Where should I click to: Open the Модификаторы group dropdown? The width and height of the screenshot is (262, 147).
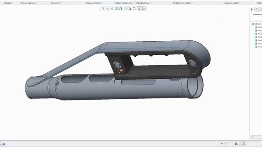[144, 3]
